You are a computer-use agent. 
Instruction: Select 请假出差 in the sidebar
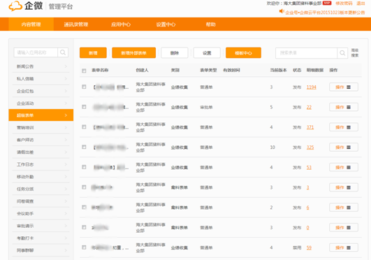point(41,152)
